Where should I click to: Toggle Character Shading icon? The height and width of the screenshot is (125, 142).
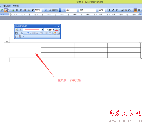(x=126, y=10)
